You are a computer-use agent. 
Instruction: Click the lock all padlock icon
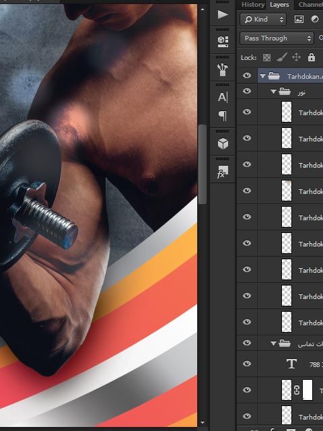[x=312, y=57]
